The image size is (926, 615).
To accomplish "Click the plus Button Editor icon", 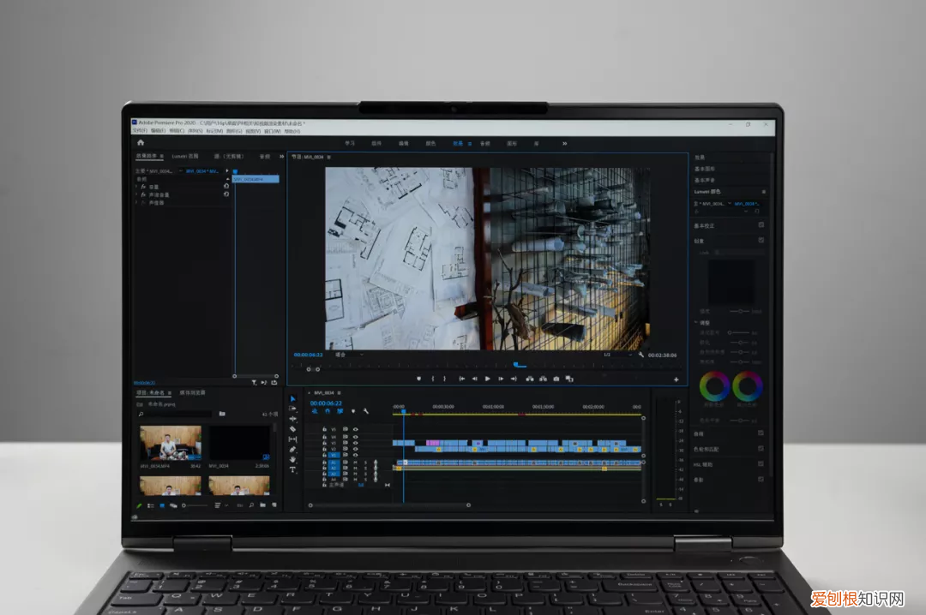I will (x=676, y=379).
